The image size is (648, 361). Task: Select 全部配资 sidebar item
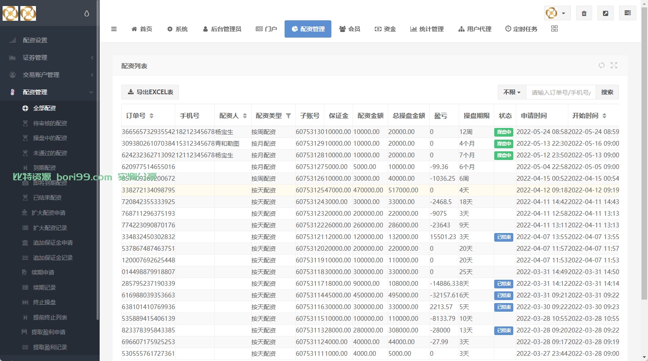click(x=45, y=108)
